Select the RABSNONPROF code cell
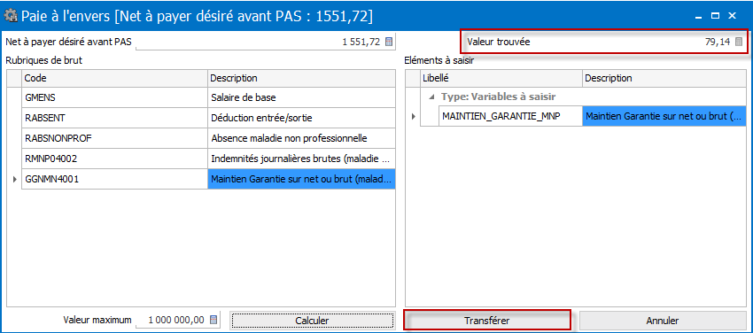This screenshot has width=753, height=333. [x=114, y=138]
